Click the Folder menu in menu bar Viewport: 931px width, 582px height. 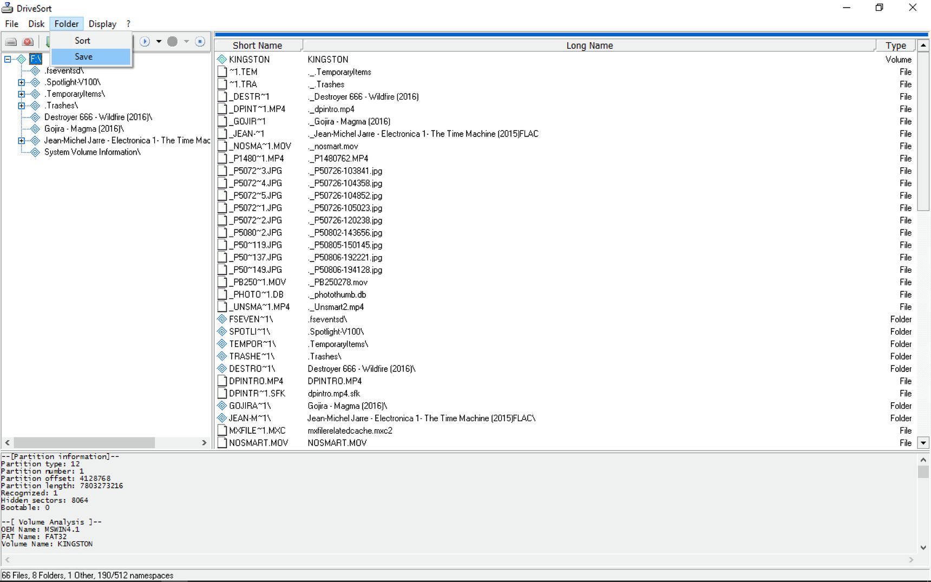(67, 24)
